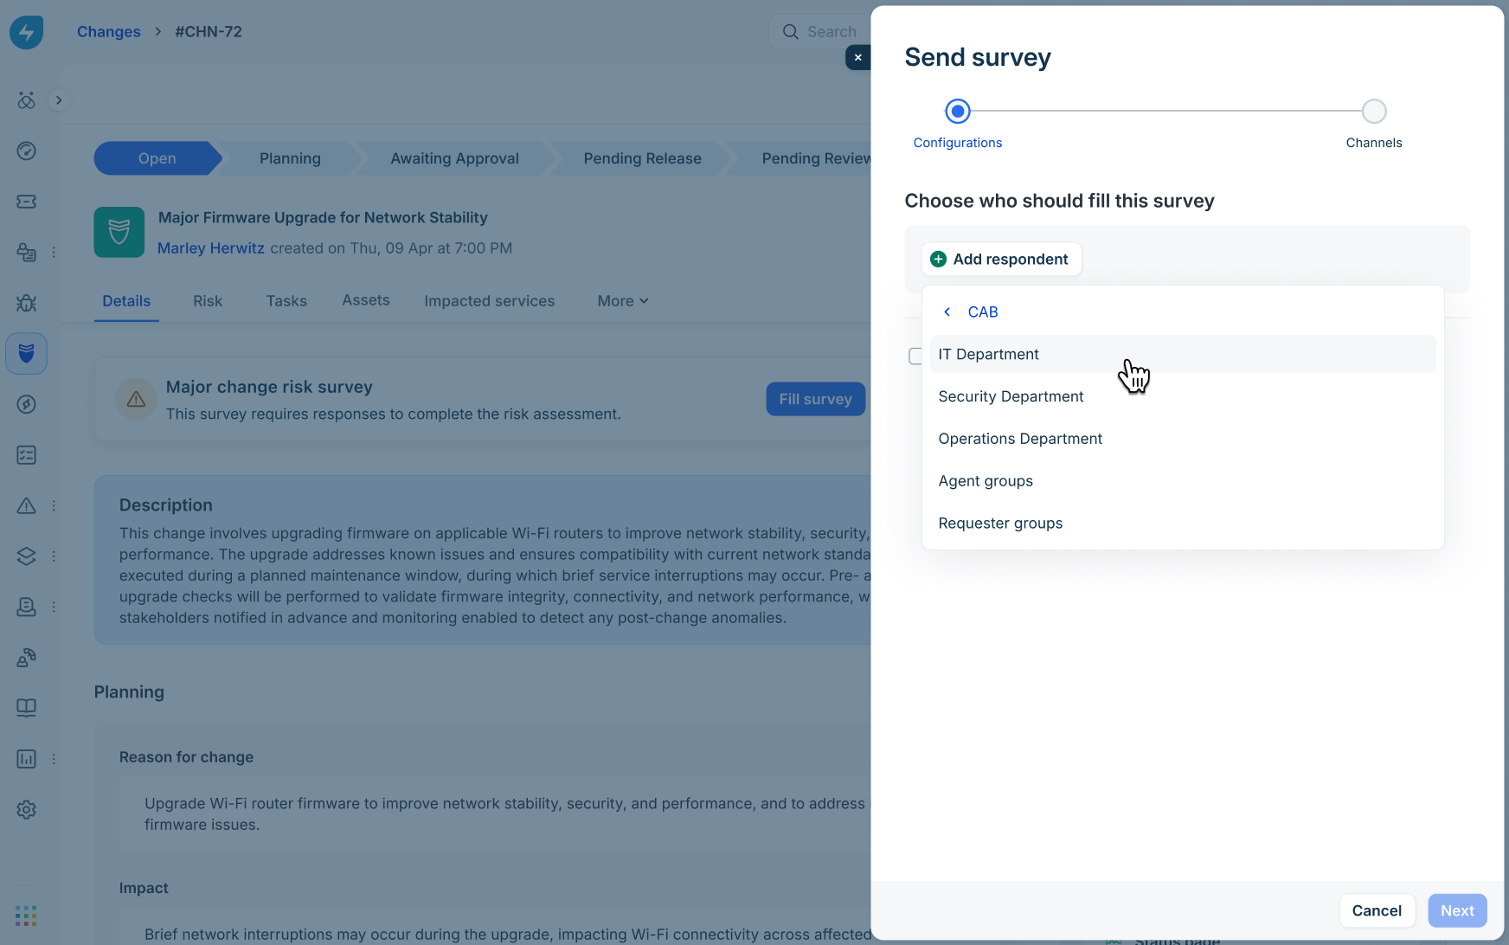Switch to the Tasks tab

click(286, 301)
